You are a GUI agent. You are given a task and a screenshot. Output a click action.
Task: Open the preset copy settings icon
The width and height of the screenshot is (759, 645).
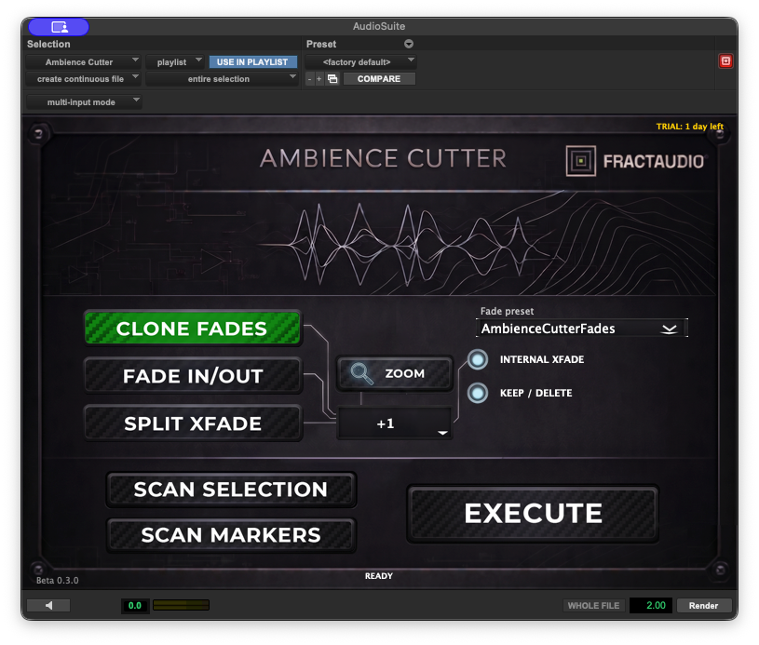[x=332, y=79]
